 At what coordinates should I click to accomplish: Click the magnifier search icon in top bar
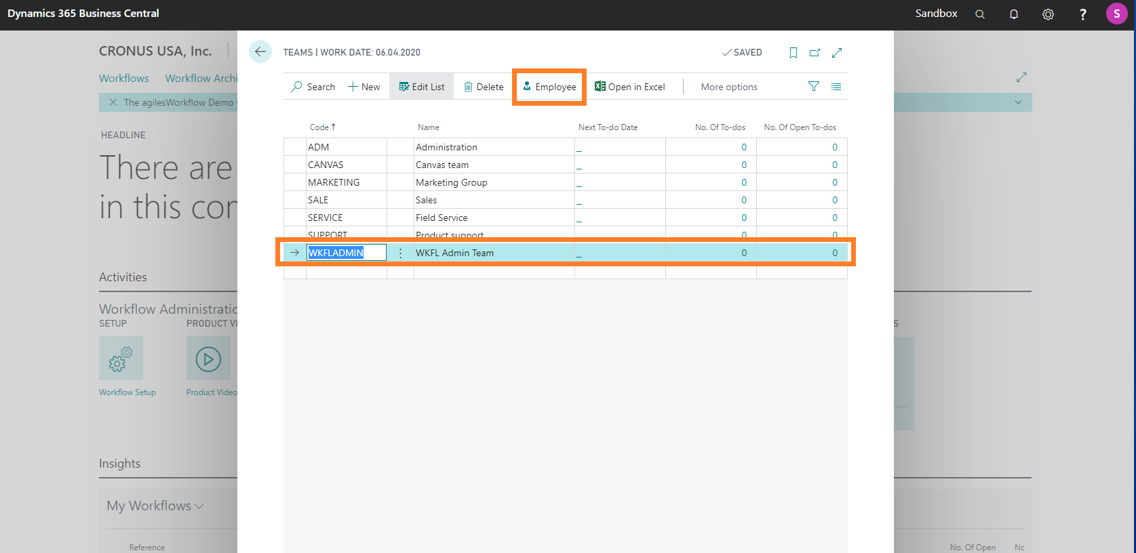click(x=980, y=14)
